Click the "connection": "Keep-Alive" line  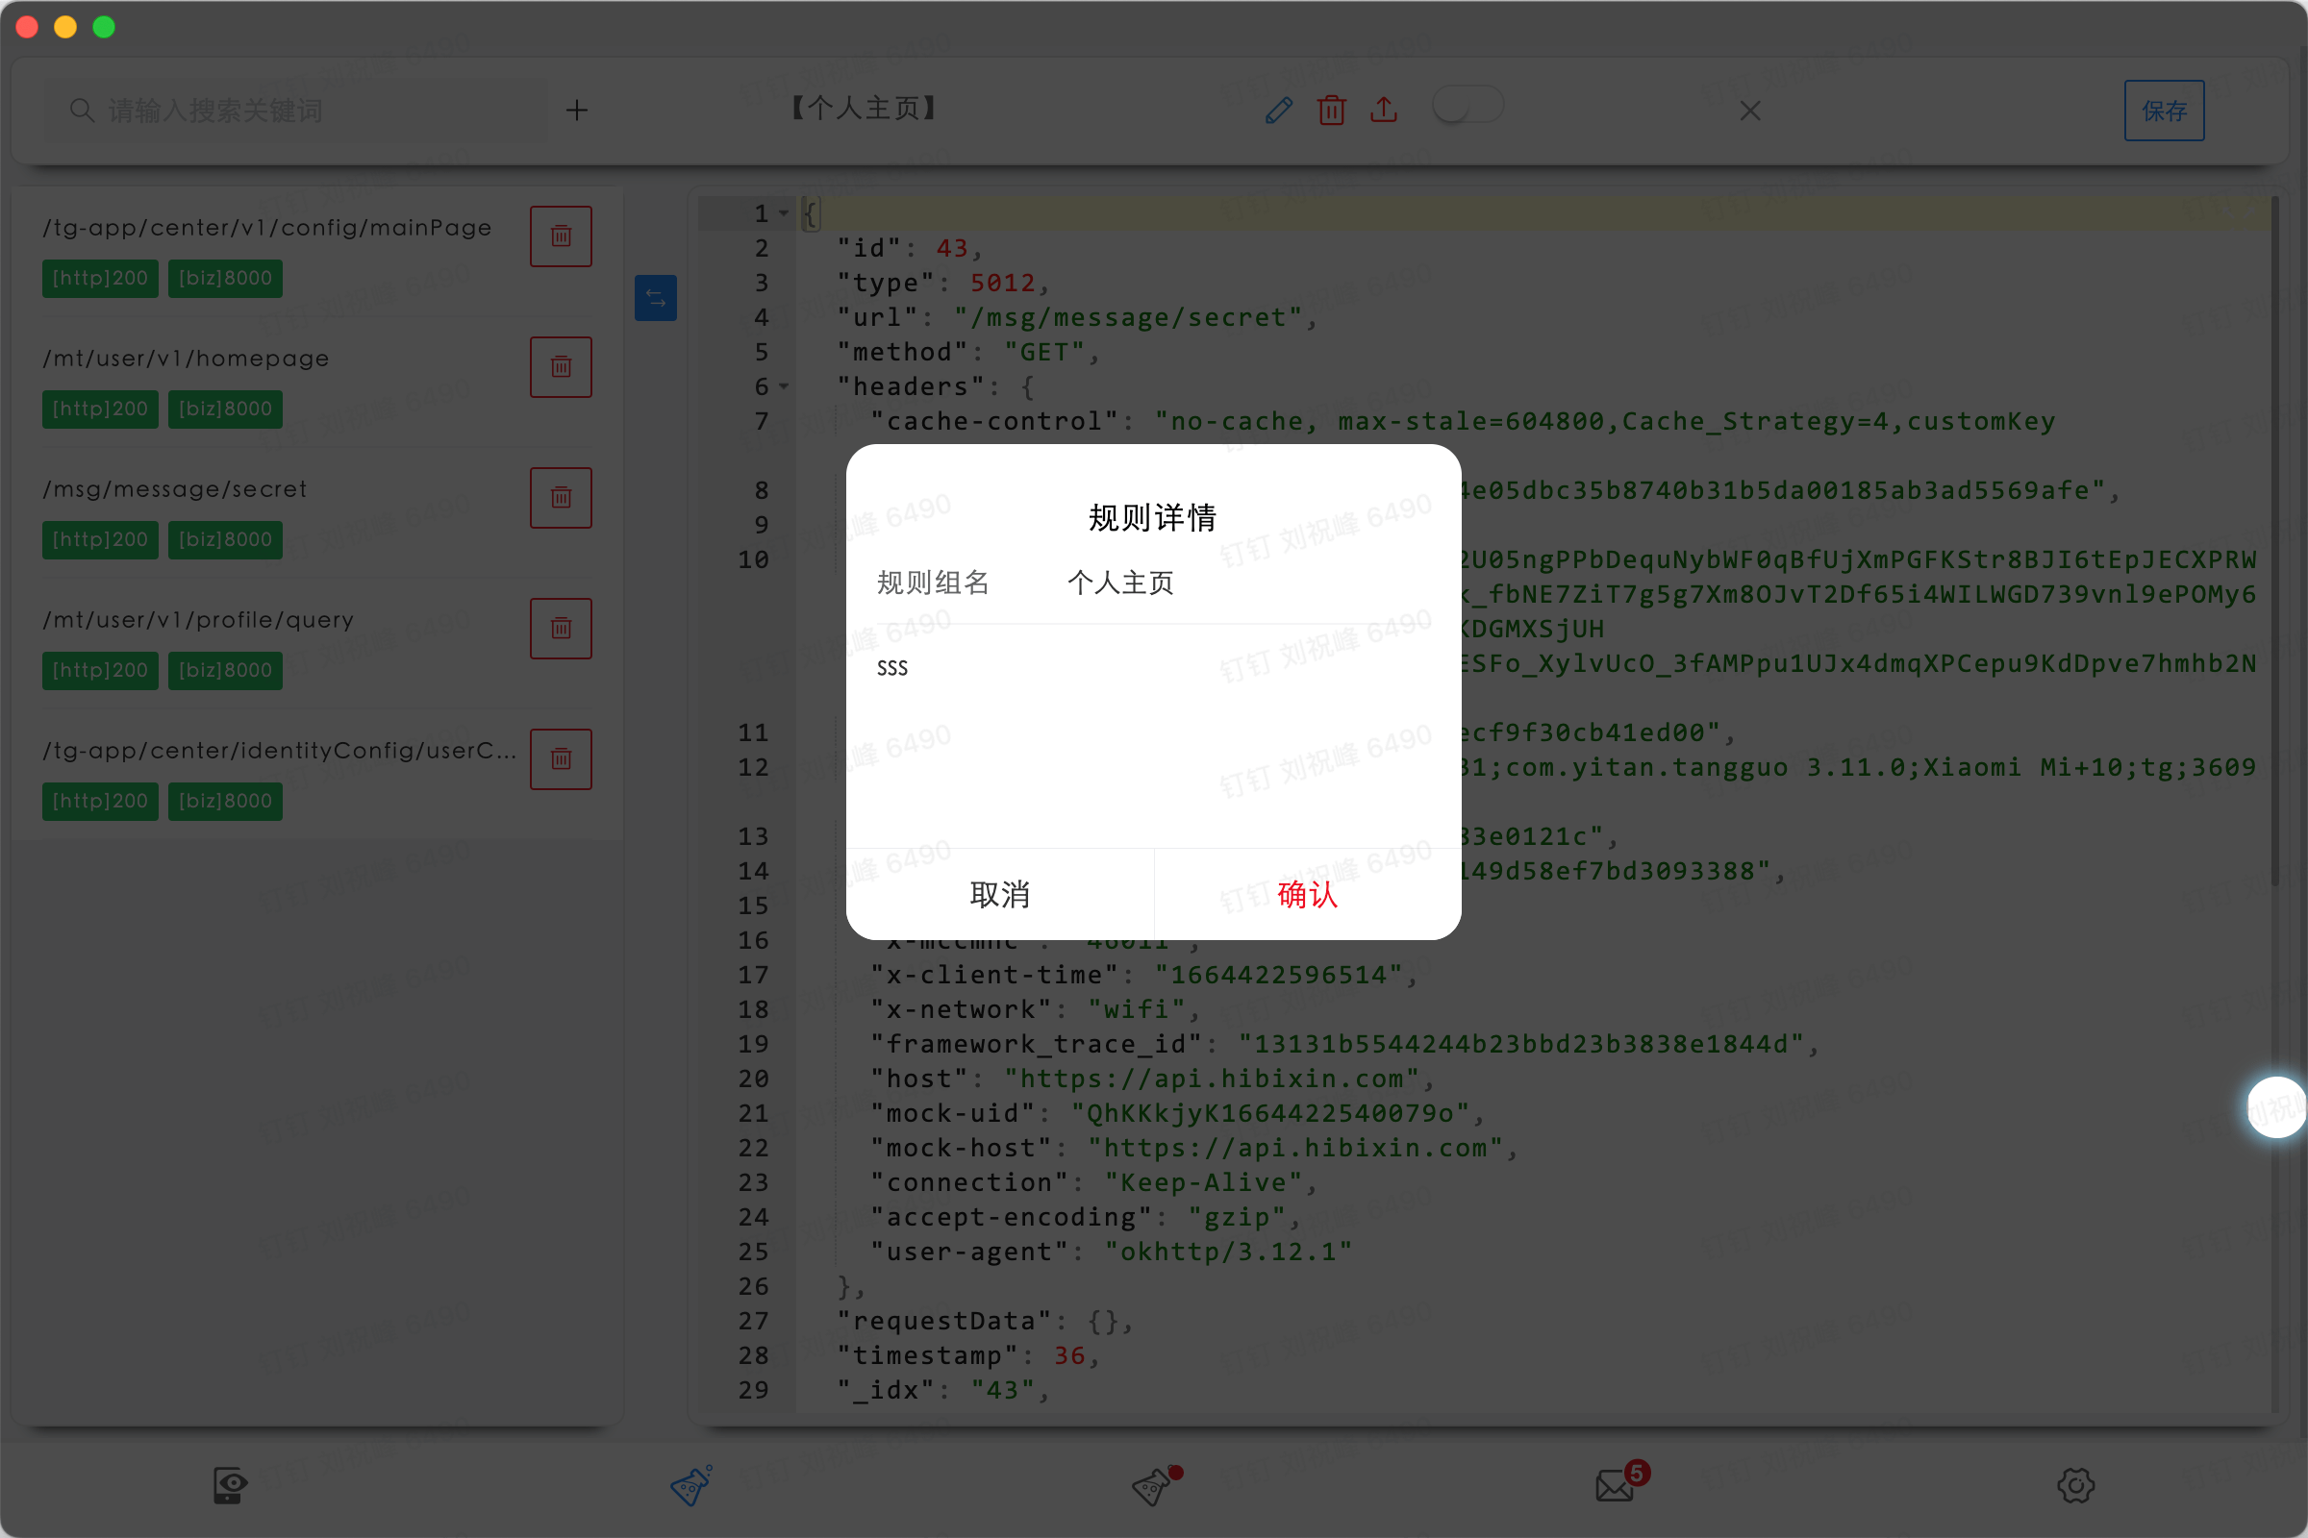click(x=1093, y=1183)
